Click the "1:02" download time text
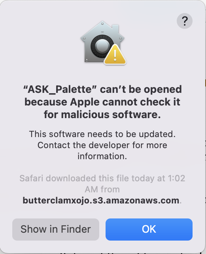 pyautogui.click(x=176, y=178)
